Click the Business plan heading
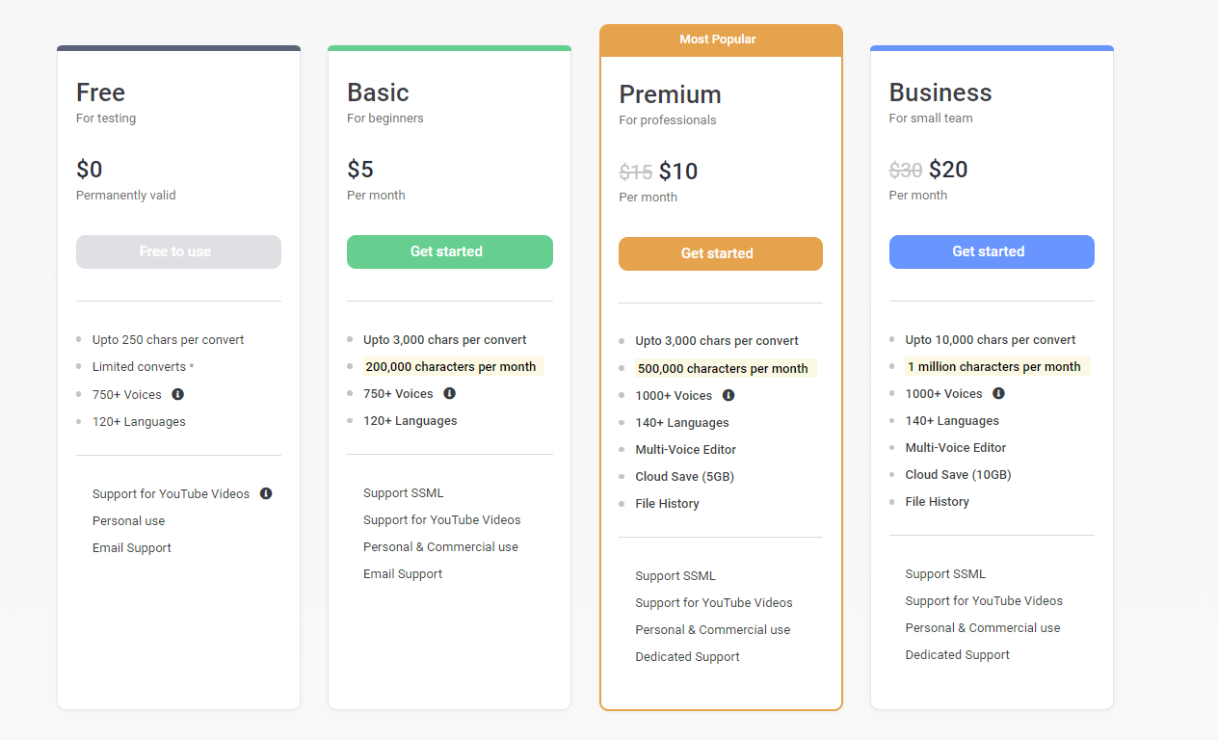Viewport: 1218px width, 740px height. pyautogui.click(x=940, y=92)
